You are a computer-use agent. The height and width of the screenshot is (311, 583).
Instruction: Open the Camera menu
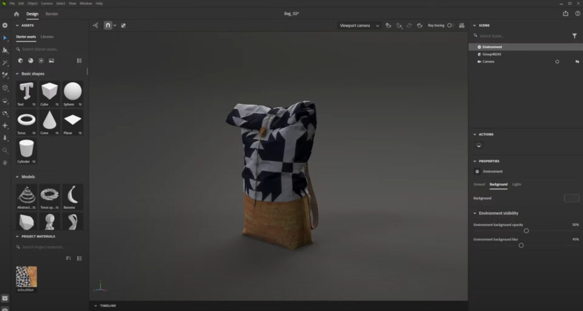tap(47, 3)
